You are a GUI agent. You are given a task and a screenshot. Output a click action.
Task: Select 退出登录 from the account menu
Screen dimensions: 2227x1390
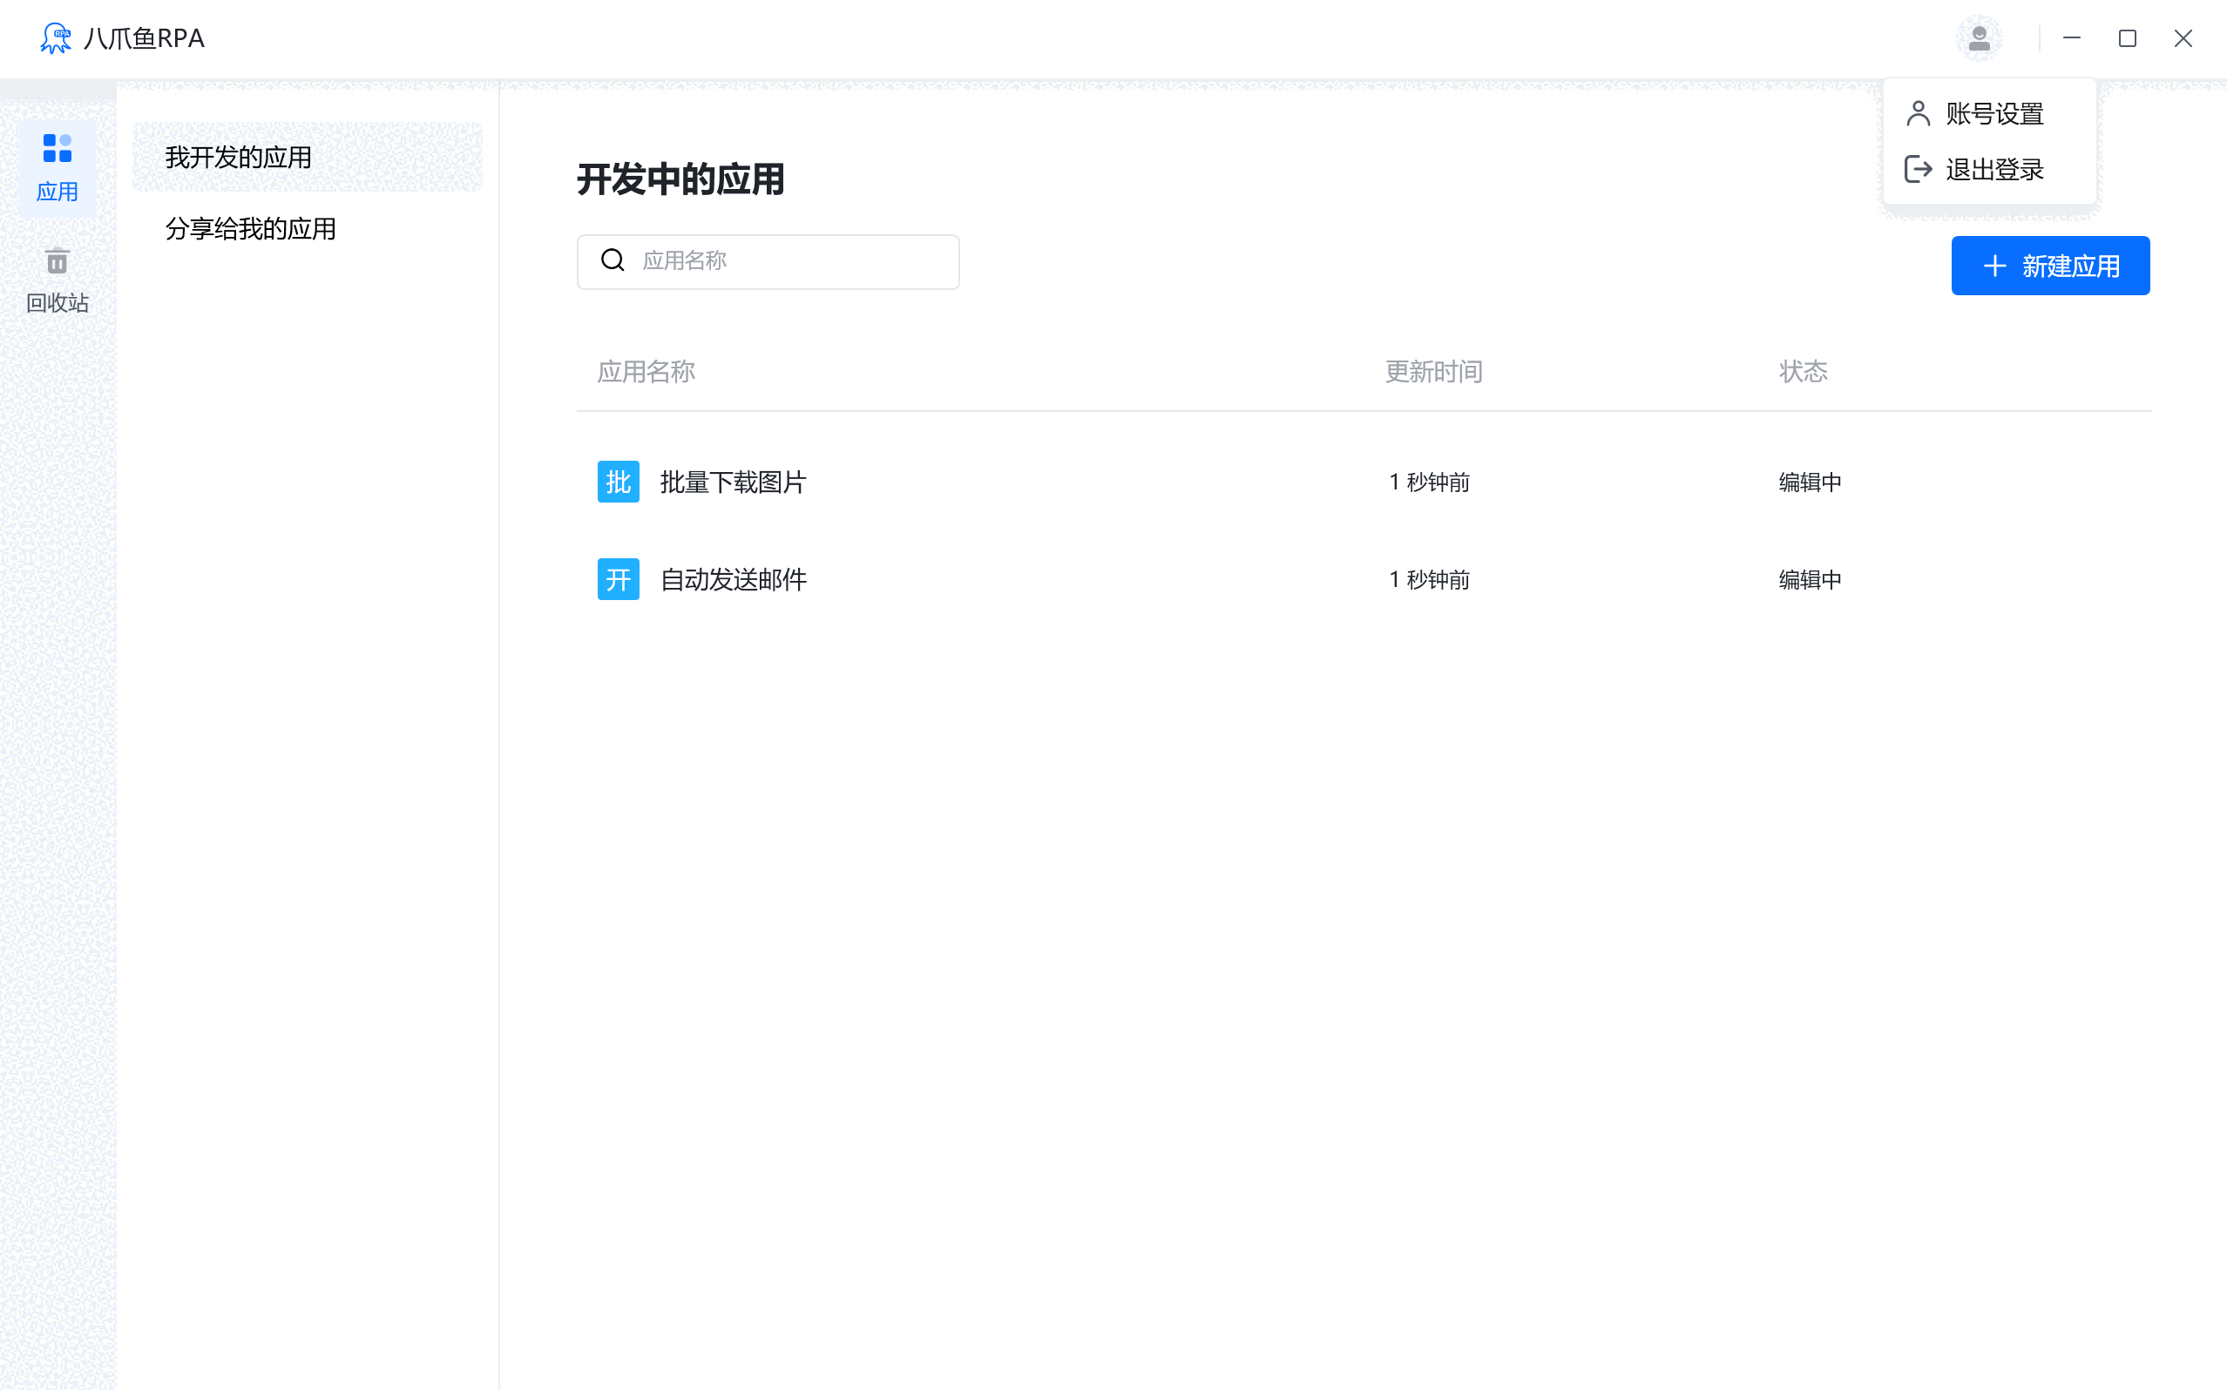point(1994,169)
